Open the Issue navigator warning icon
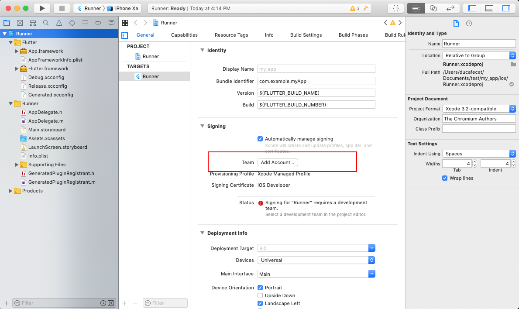This screenshot has height=309, width=519. [59, 23]
